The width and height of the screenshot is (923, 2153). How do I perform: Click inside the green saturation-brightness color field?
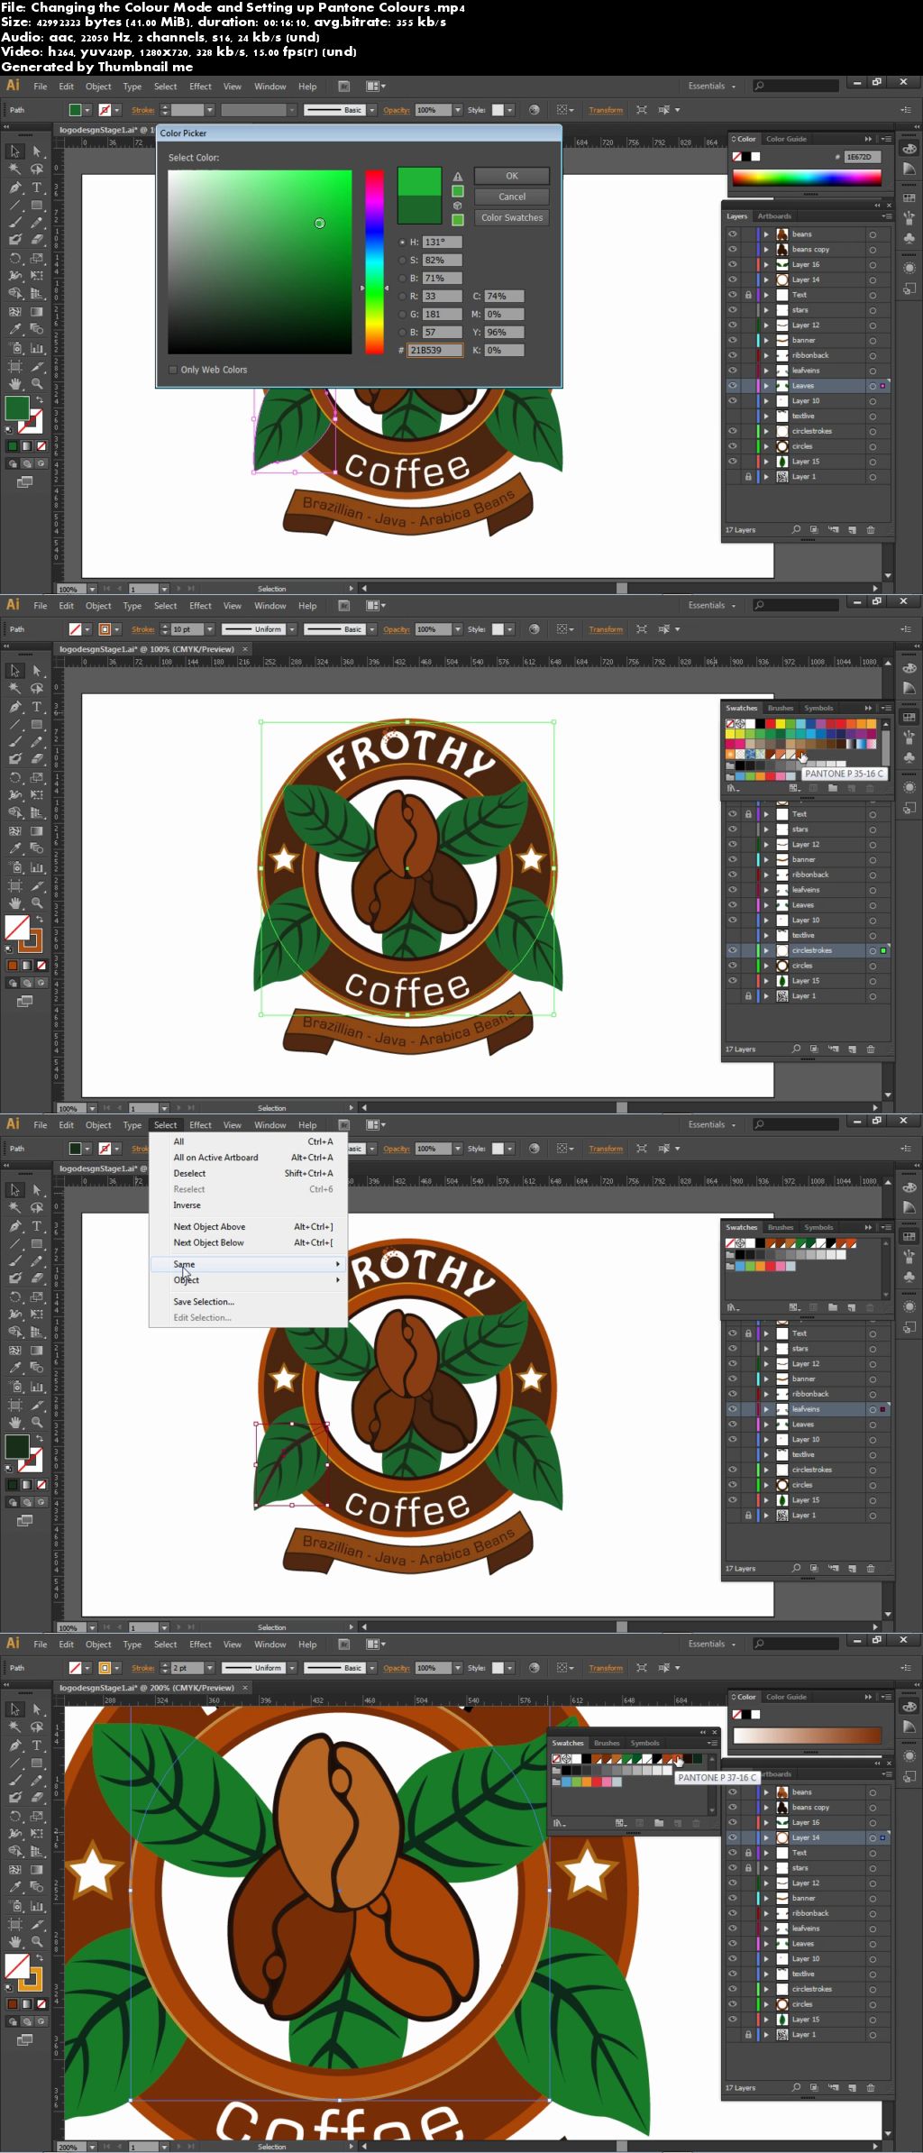tap(260, 261)
